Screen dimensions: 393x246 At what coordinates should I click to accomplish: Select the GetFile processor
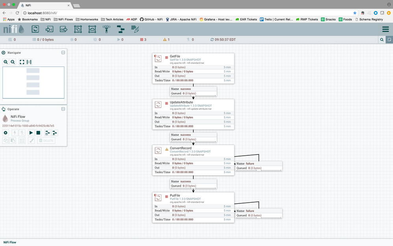(x=193, y=68)
